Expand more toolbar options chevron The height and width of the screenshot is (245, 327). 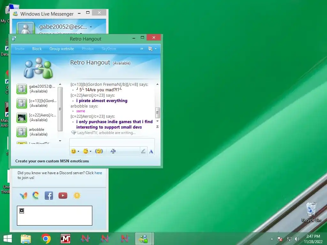(x=141, y=49)
